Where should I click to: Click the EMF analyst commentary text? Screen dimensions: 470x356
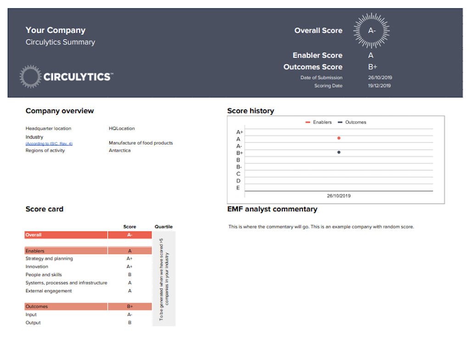pos(321,226)
